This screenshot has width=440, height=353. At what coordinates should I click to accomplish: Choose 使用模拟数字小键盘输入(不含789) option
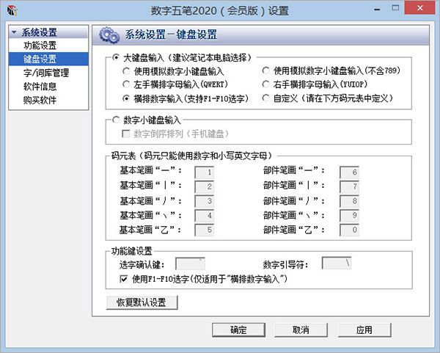(265, 70)
